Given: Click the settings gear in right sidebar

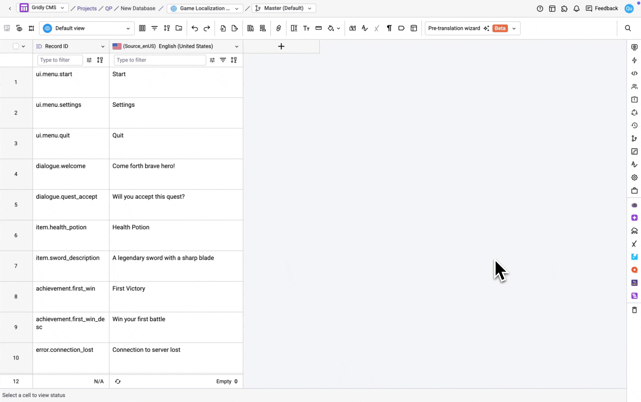Looking at the screenshot, I should click(x=634, y=178).
